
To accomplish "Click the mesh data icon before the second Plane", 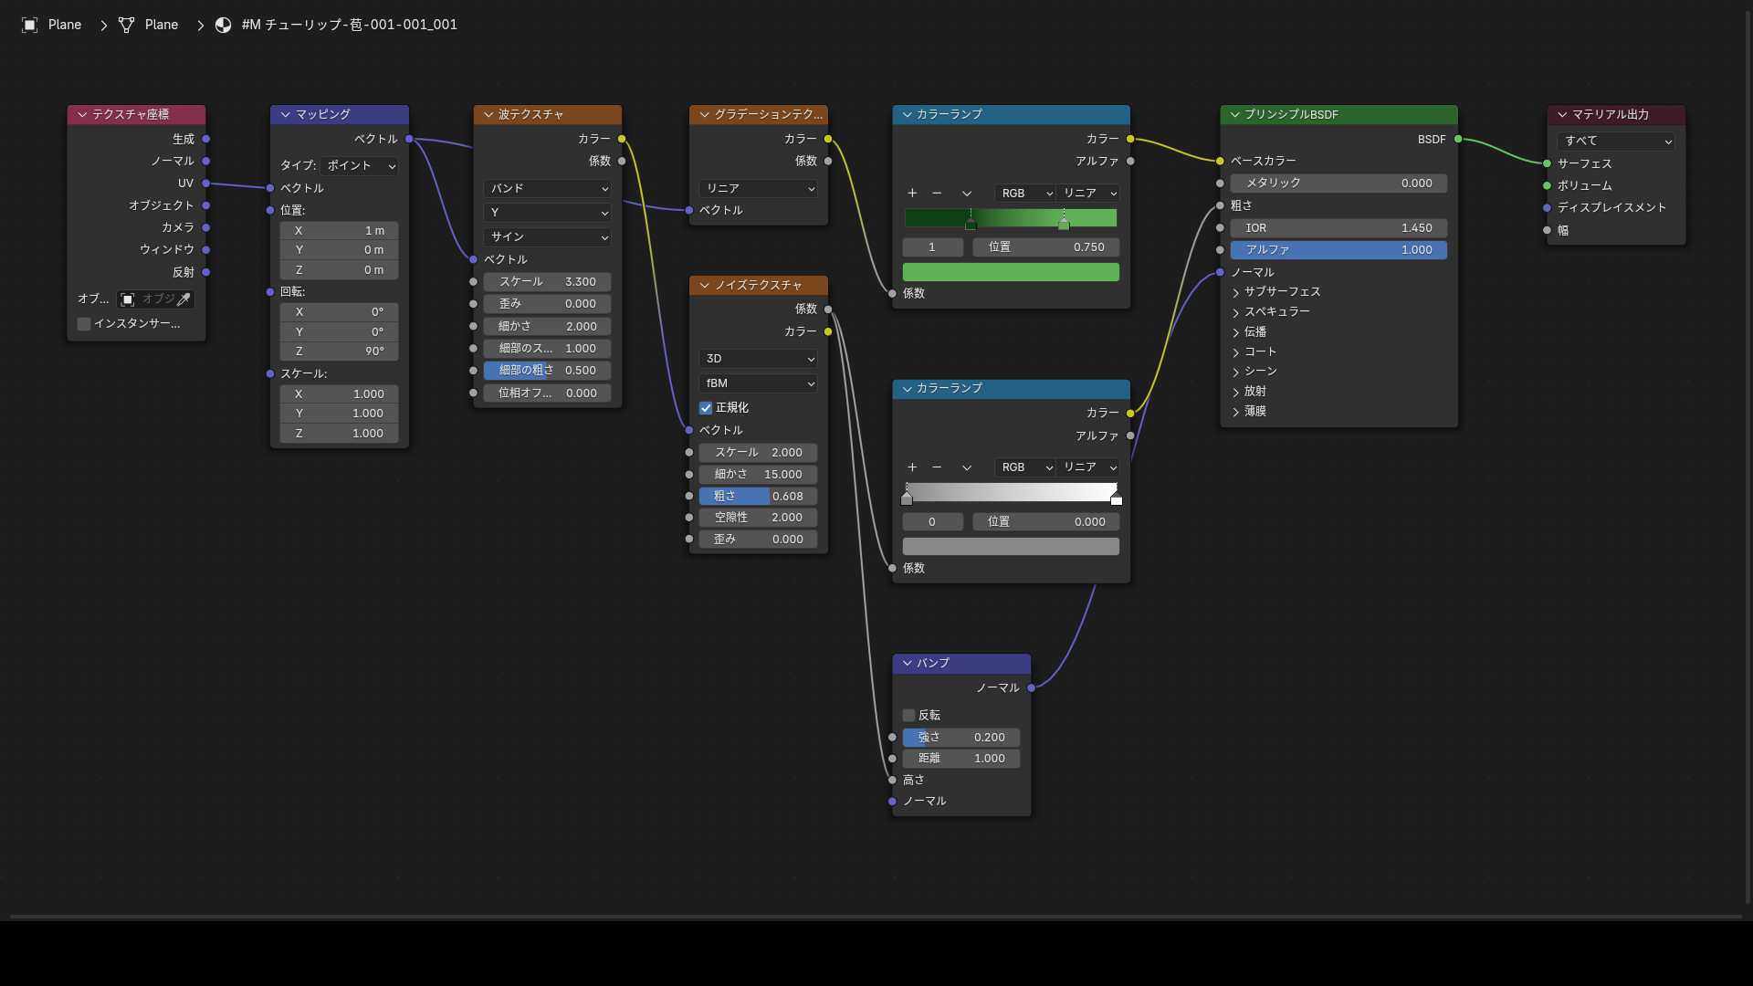I will (126, 25).
